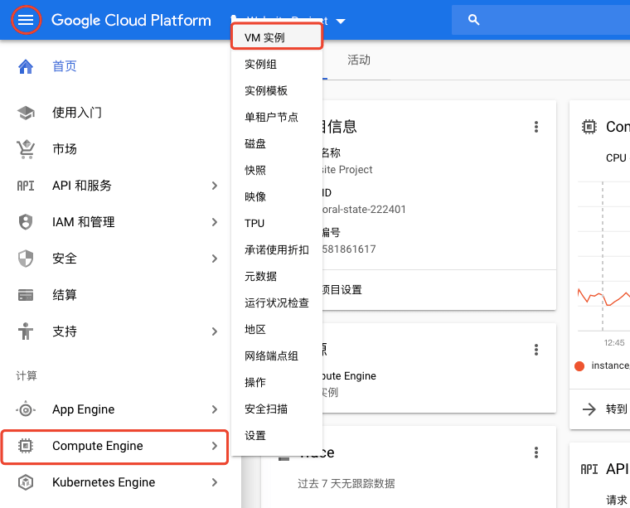Open the three-dot menu on resources card
630x508 pixels.
point(536,350)
